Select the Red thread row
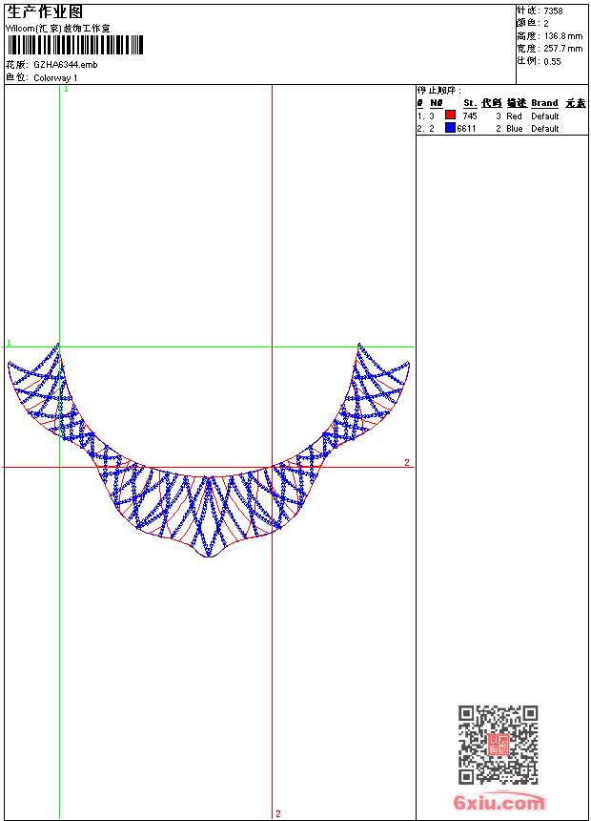Screen dimensions: 591x821 point(514,116)
